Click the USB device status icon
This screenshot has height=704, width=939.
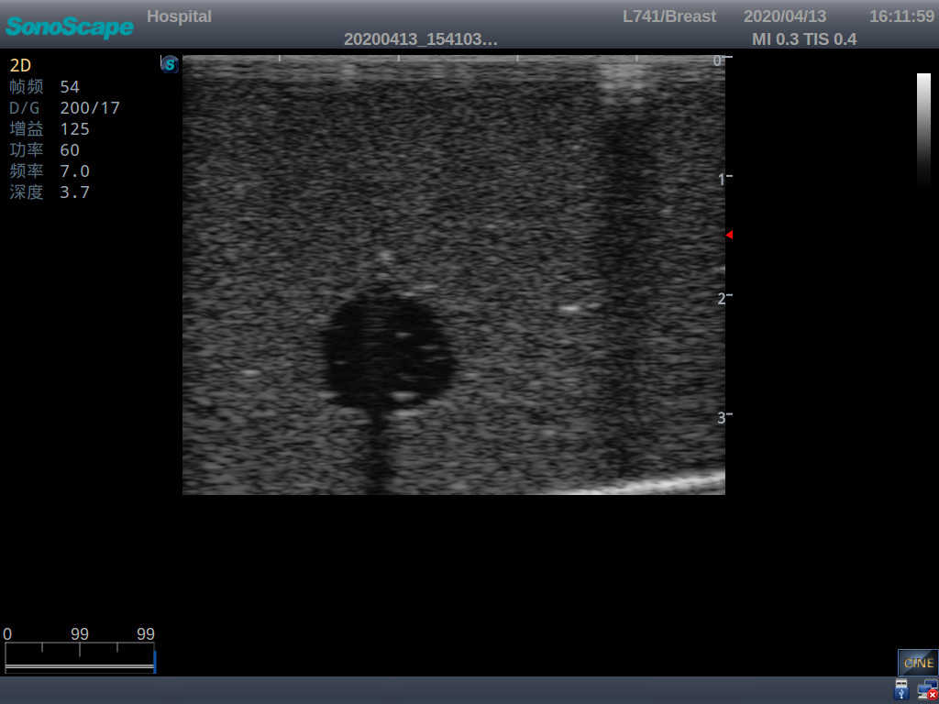click(900, 688)
